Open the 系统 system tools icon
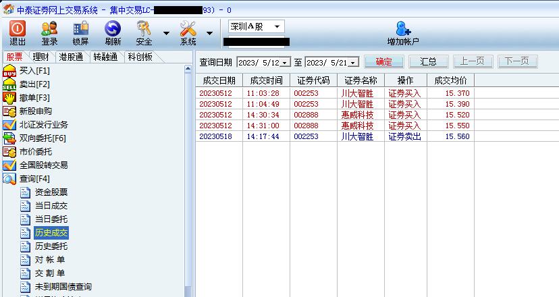This screenshot has height=297, width=559. [x=188, y=28]
